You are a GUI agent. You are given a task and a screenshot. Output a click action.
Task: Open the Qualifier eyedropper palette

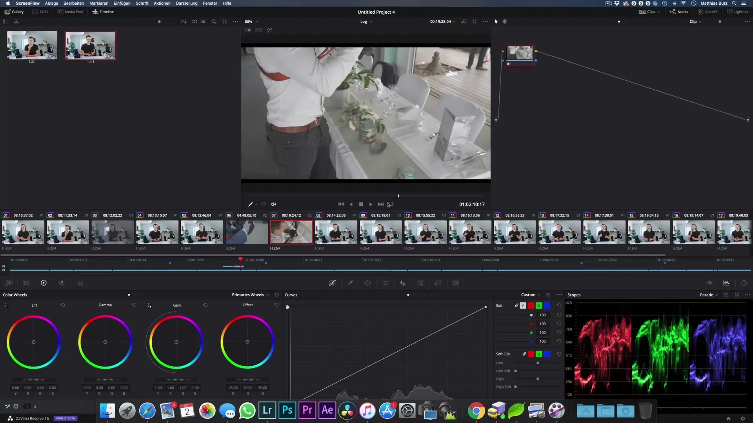[x=350, y=283]
